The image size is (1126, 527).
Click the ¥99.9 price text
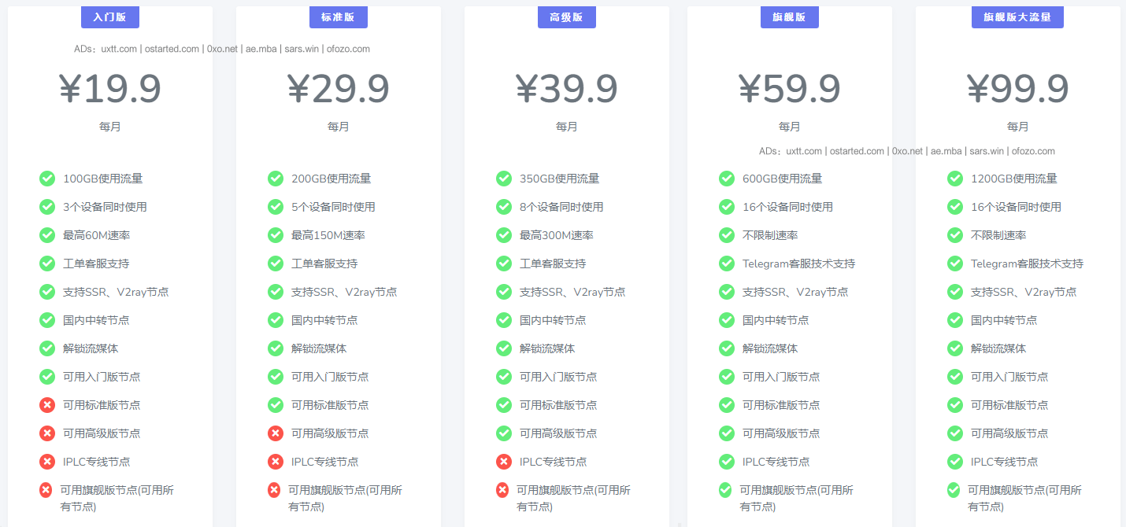point(1017,89)
